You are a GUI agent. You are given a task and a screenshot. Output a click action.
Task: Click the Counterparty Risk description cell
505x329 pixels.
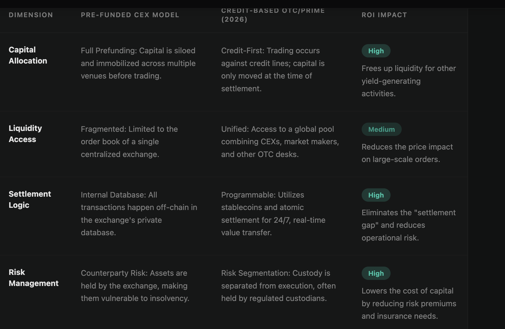point(135,286)
